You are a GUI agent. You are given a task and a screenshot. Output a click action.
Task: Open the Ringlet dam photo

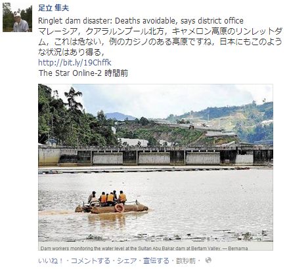[x=156, y=167]
